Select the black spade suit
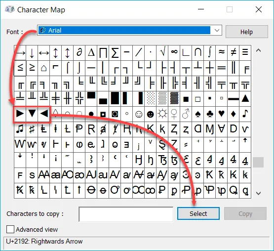274x251 pixels. pos(197,114)
